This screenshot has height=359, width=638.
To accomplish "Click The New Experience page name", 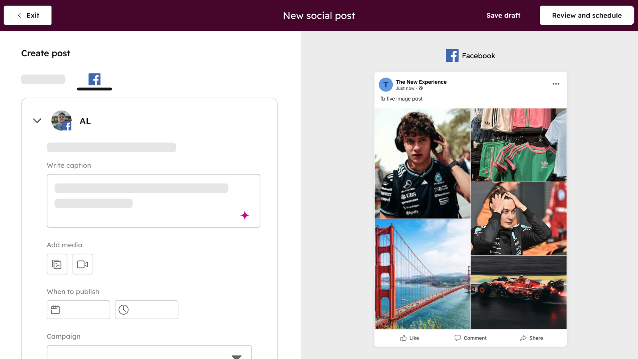I will 421,82.
